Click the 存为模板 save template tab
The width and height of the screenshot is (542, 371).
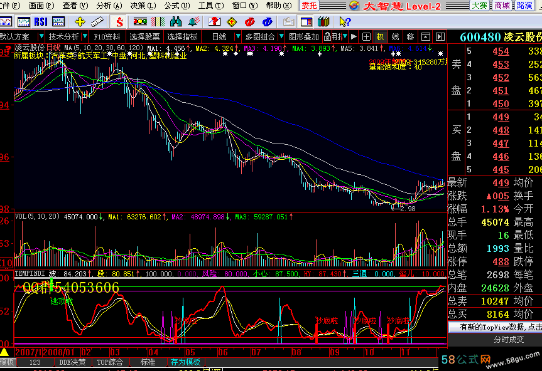click(186, 362)
